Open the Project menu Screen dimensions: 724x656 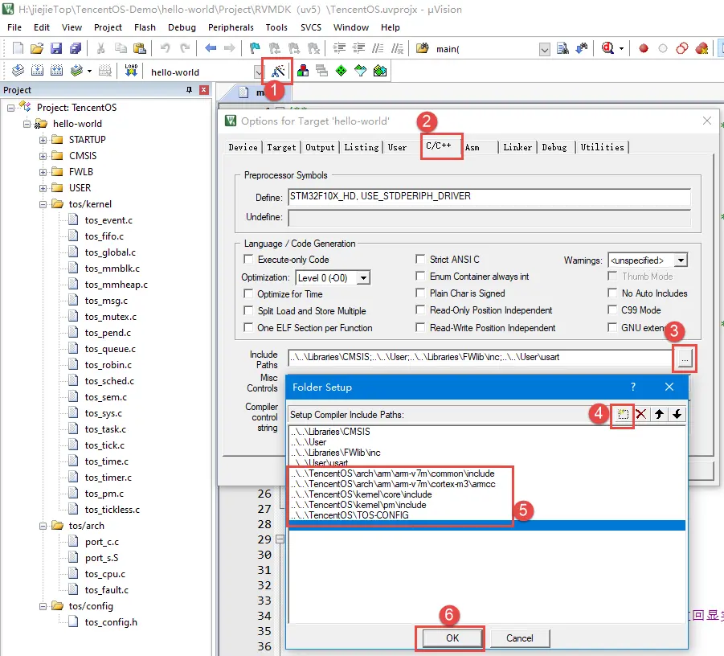108,27
